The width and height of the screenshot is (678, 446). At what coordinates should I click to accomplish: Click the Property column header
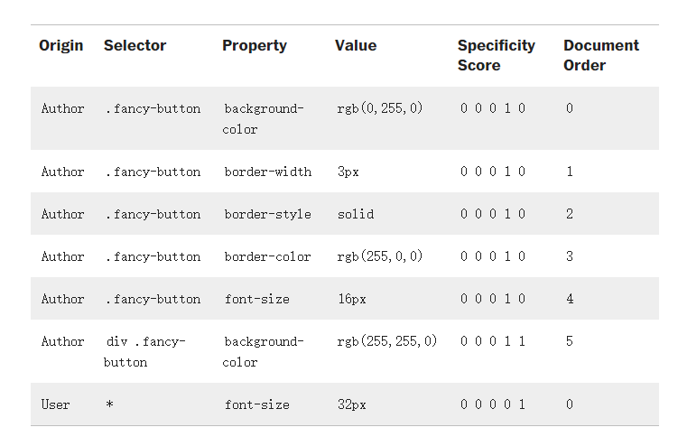tap(254, 46)
